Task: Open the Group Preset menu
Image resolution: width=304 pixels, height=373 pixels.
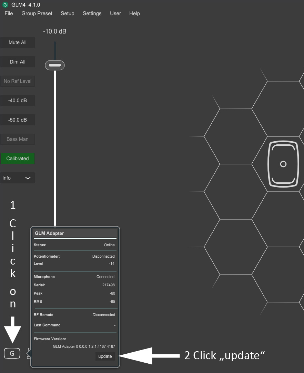Action: (37, 13)
